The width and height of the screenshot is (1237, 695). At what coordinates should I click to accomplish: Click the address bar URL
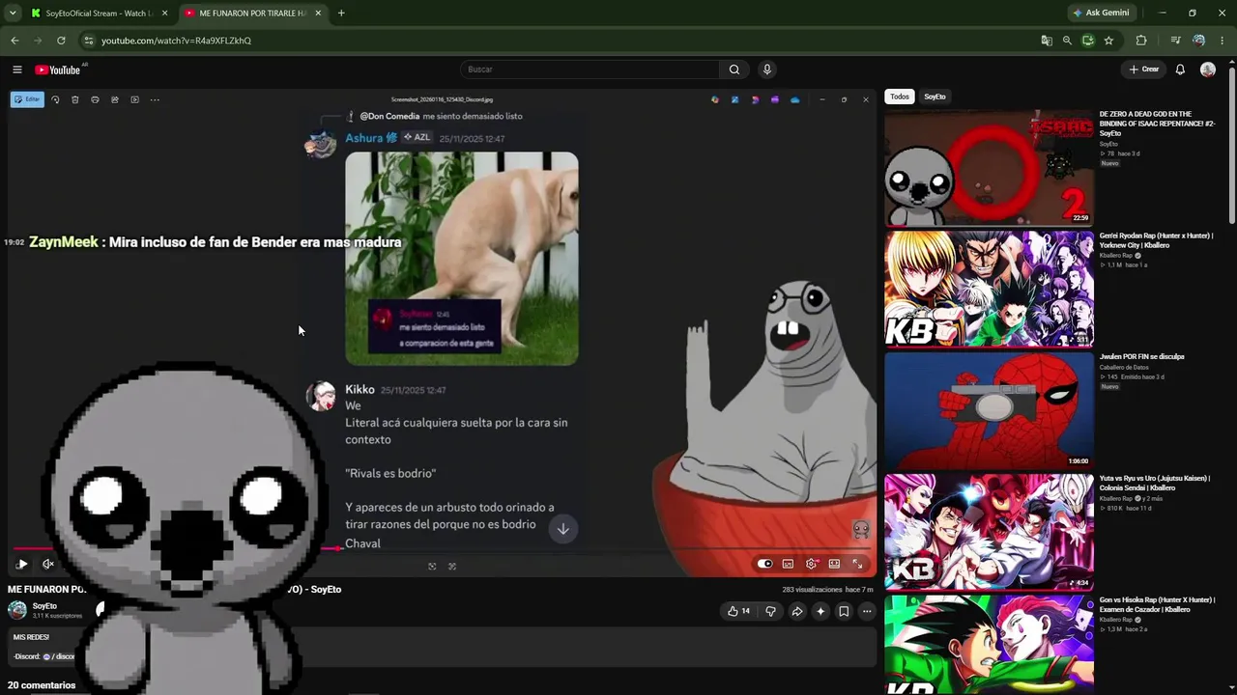pyautogui.click(x=176, y=41)
